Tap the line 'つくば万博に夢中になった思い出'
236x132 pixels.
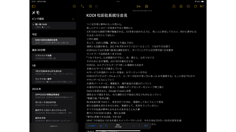104,24
